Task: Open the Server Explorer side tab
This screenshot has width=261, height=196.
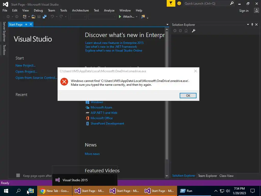Action: (x=4, y=31)
